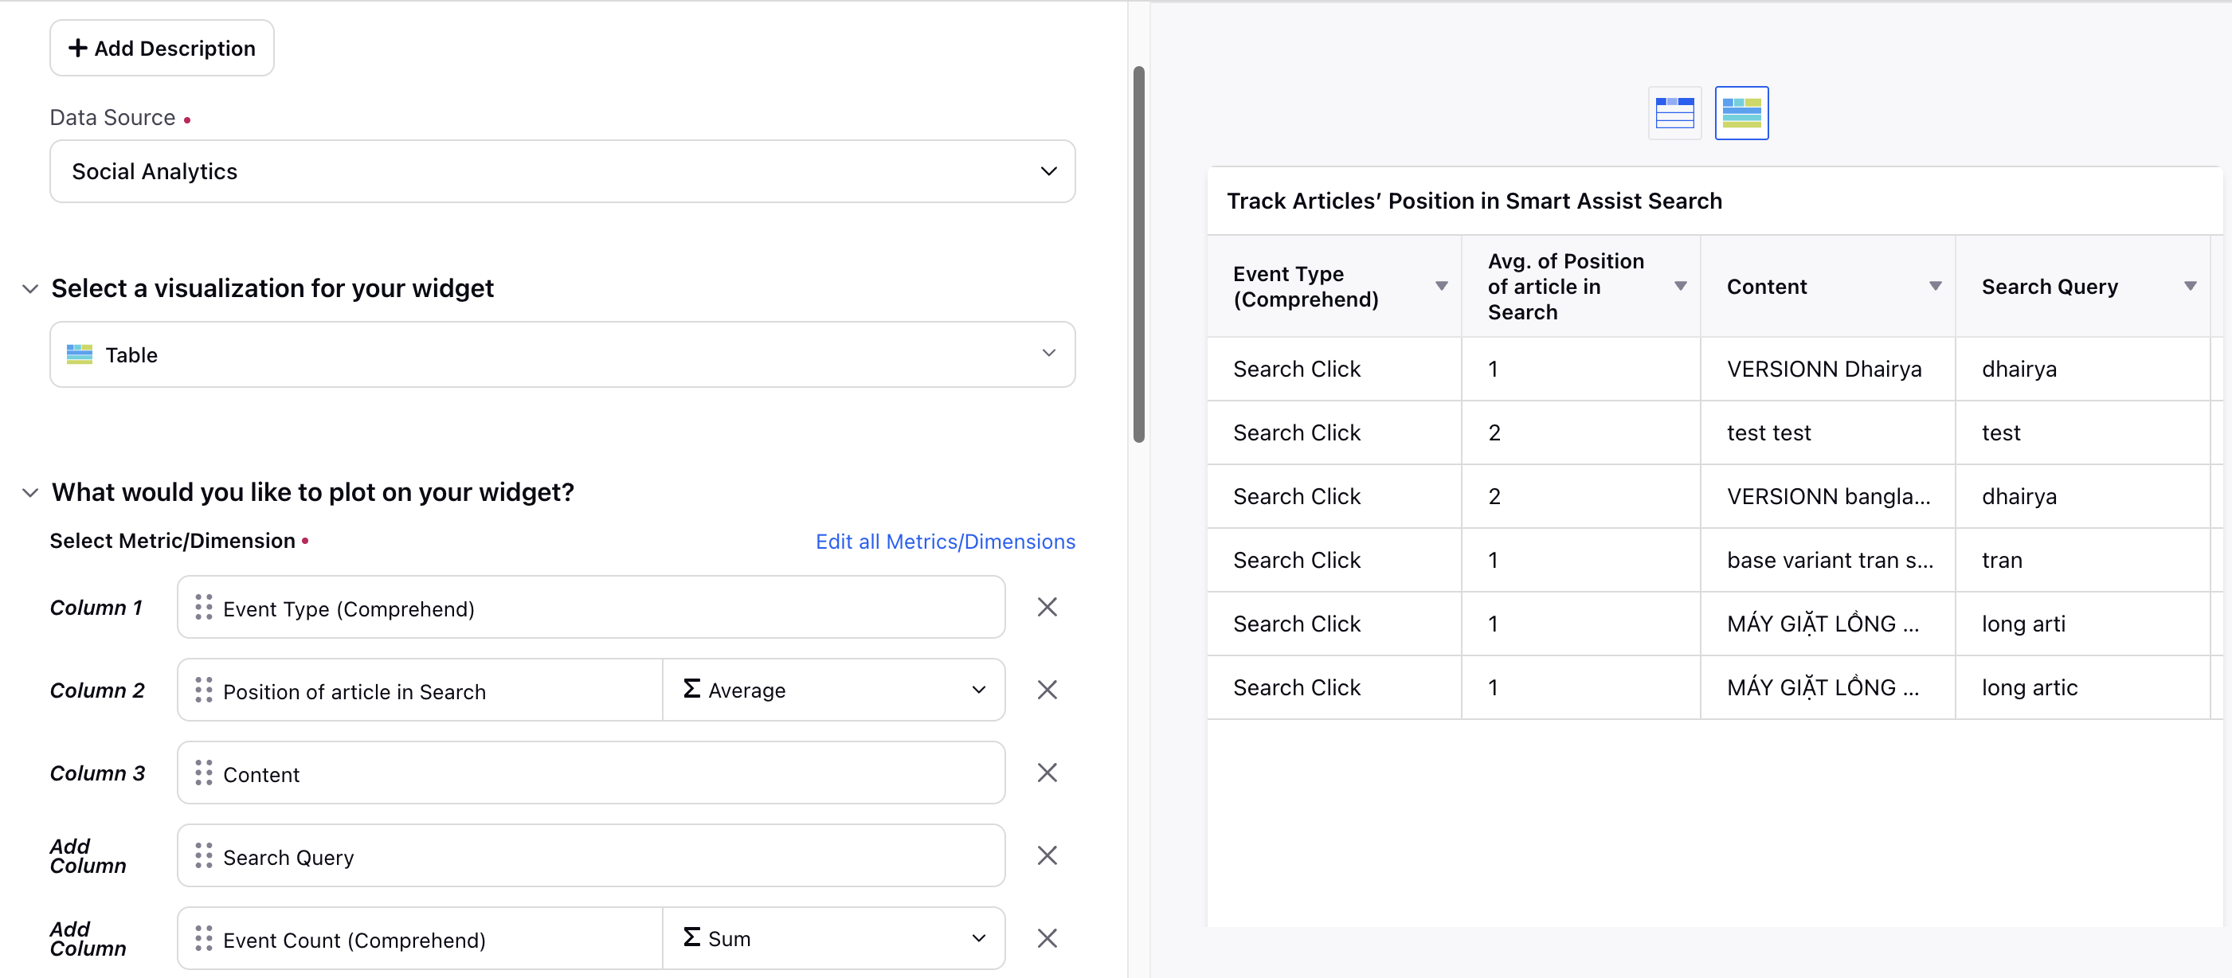
Task: Remove the Position of article in Search column
Action: [1047, 690]
